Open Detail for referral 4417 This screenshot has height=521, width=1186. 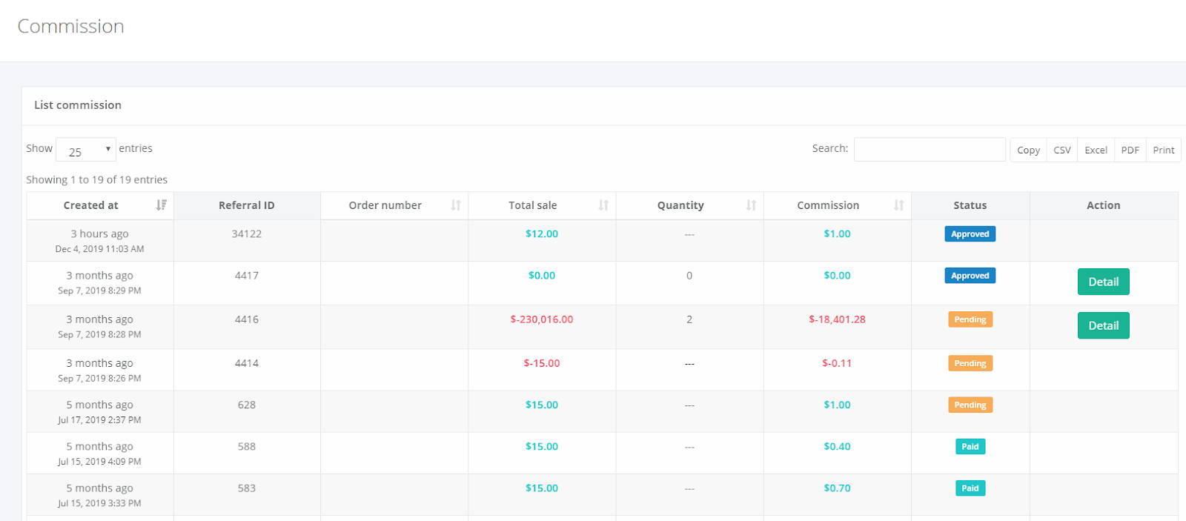coord(1103,282)
